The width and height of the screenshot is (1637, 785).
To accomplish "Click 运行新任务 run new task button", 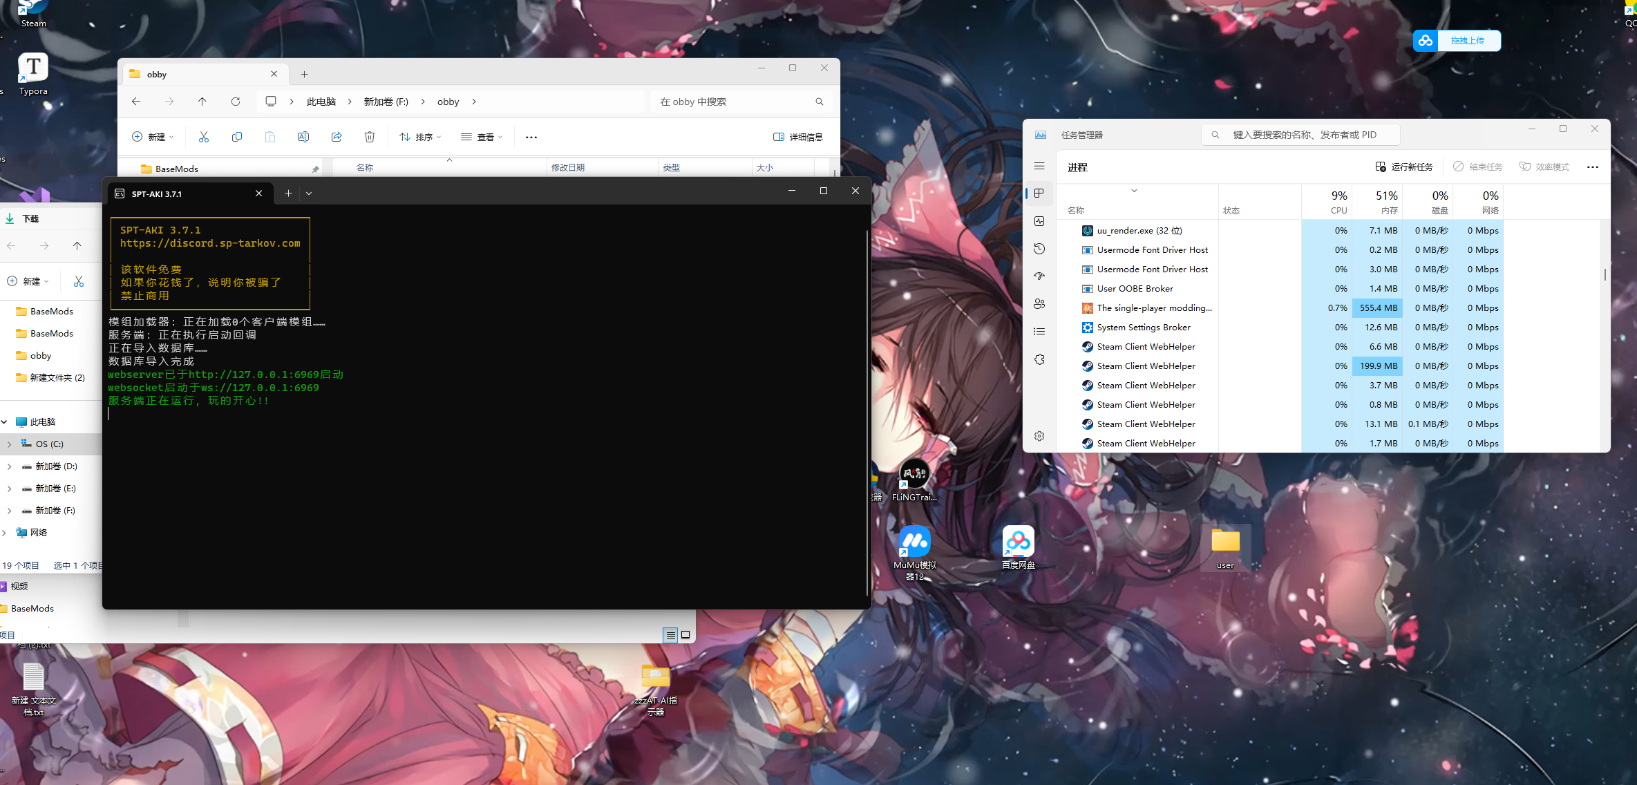I will pyautogui.click(x=1404, y=167).
